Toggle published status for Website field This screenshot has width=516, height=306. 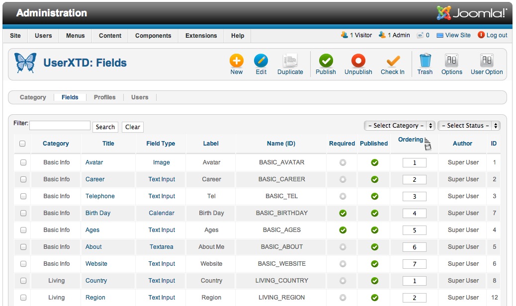point(374,264)
